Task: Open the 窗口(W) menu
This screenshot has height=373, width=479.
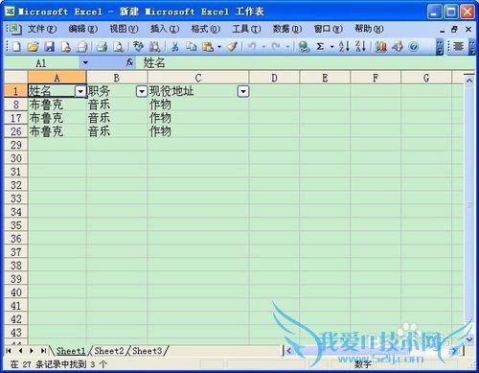Action: [x=329, y=29]
